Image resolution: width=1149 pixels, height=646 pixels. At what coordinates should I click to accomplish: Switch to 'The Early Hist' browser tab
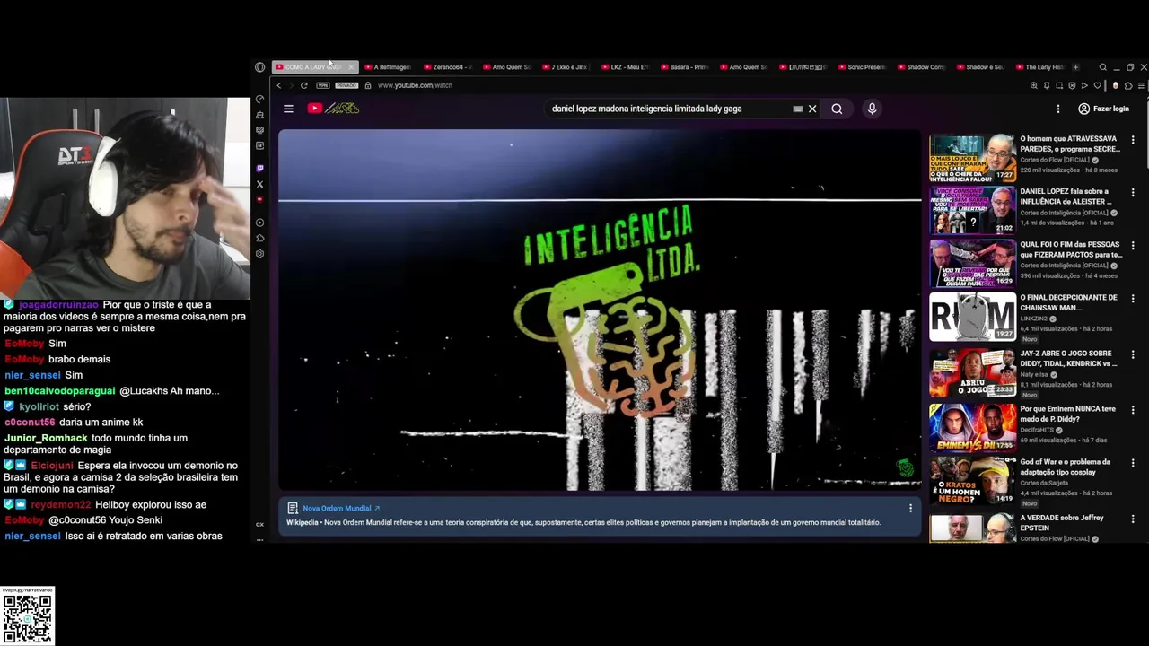click(1039, 67)
